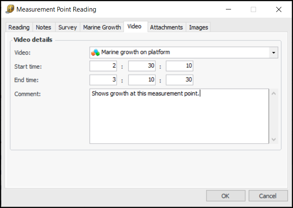Cancel the dialog
Viewport: 293px width, 208px height.
point(268,196)
